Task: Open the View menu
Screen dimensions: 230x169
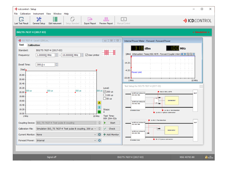Action: click(x=49, y=14)
